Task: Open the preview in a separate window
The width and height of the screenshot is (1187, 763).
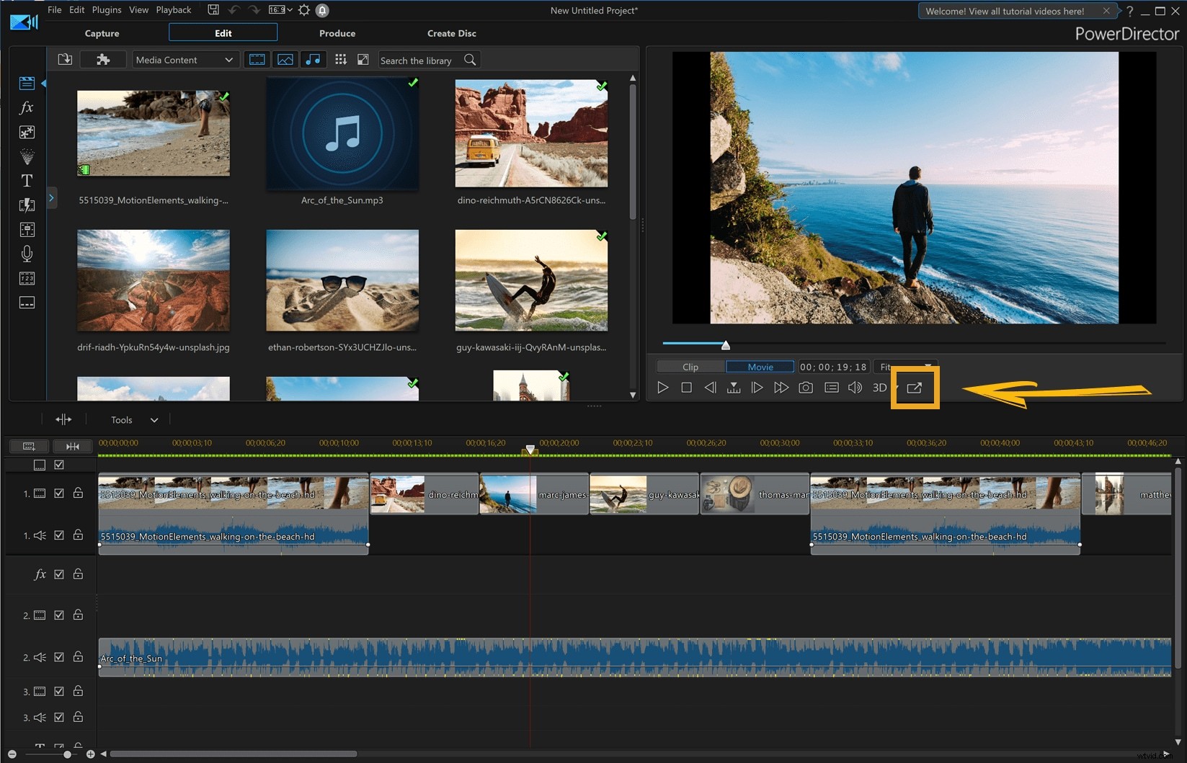Action: pyautogui.click(x=914, y=387)
